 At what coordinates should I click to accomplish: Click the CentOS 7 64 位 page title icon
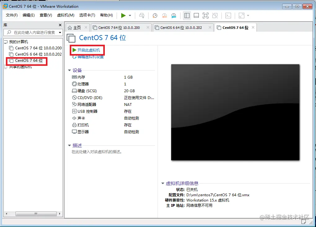tap(71, 38)
